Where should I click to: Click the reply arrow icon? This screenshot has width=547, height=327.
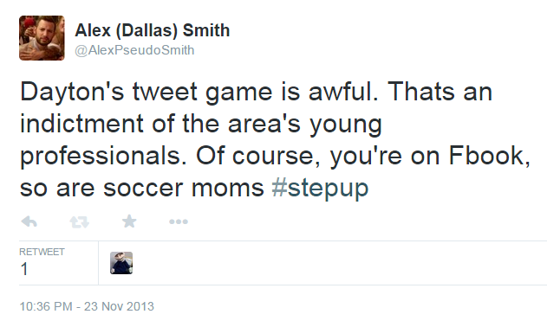click(x=29, y=221)
